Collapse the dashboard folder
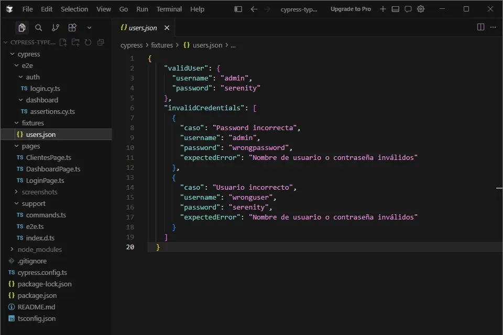Image resolution: width=503 pixels, height=335 pixels. (x=42, y=100)
